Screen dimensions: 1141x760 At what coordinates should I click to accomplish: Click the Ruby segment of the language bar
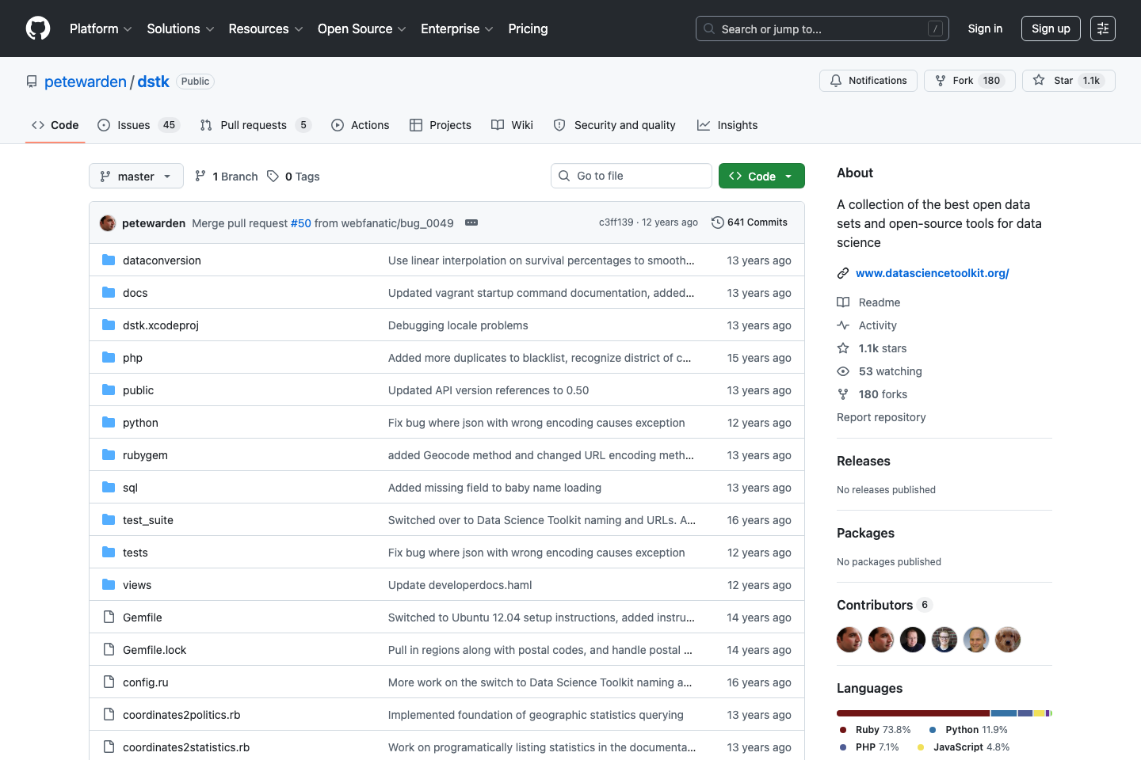point(911,712)
